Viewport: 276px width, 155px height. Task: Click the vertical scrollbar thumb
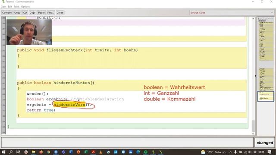[253, 126]
